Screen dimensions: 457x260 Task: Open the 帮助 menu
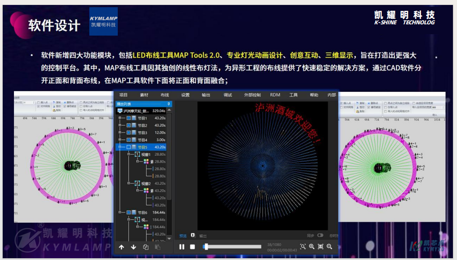pyautogui.click(x=314, y=95)
